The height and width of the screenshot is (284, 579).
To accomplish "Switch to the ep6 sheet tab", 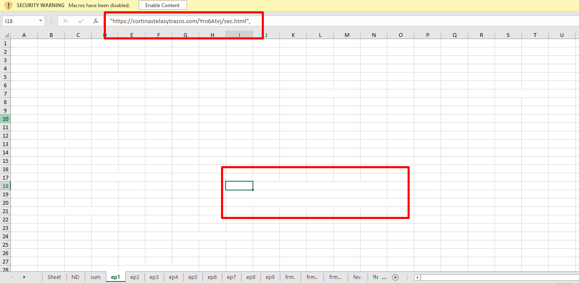I will pyautogui.click(x=212, y=277).
